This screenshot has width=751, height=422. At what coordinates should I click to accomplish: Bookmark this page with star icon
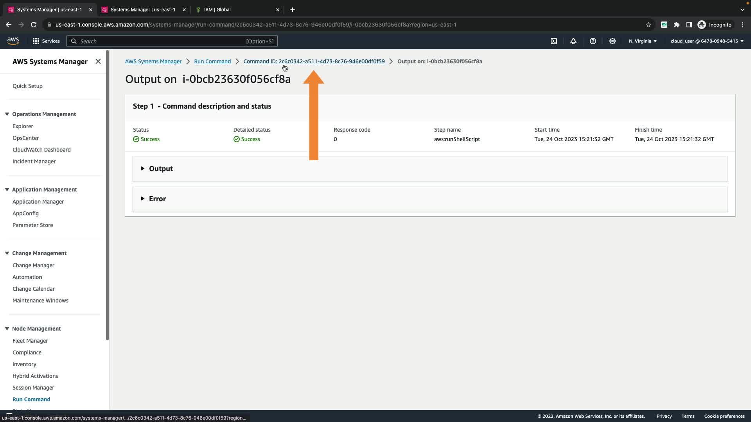649,25
